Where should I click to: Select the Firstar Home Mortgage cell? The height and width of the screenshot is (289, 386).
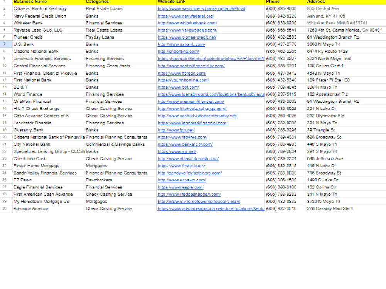[x=49, y=165]
